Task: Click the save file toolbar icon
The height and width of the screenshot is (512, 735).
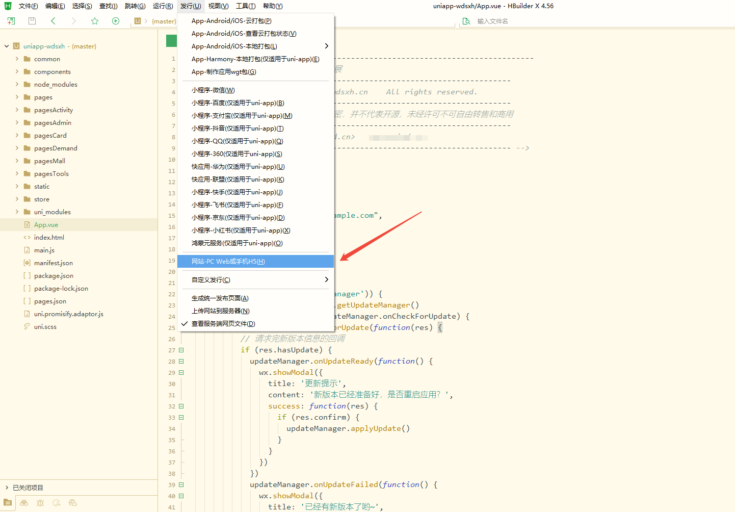Action: point(32,21)
